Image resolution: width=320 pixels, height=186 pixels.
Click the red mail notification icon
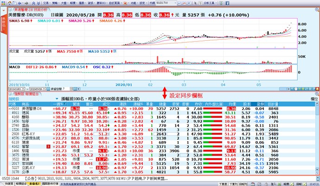(x=125, y=3)
